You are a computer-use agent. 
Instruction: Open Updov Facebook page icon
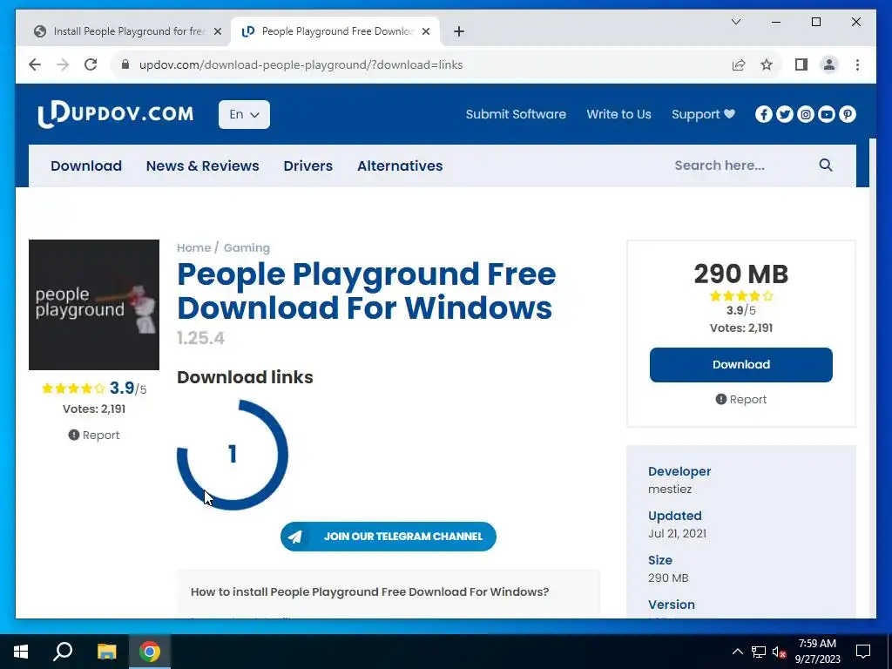(763, 114)
